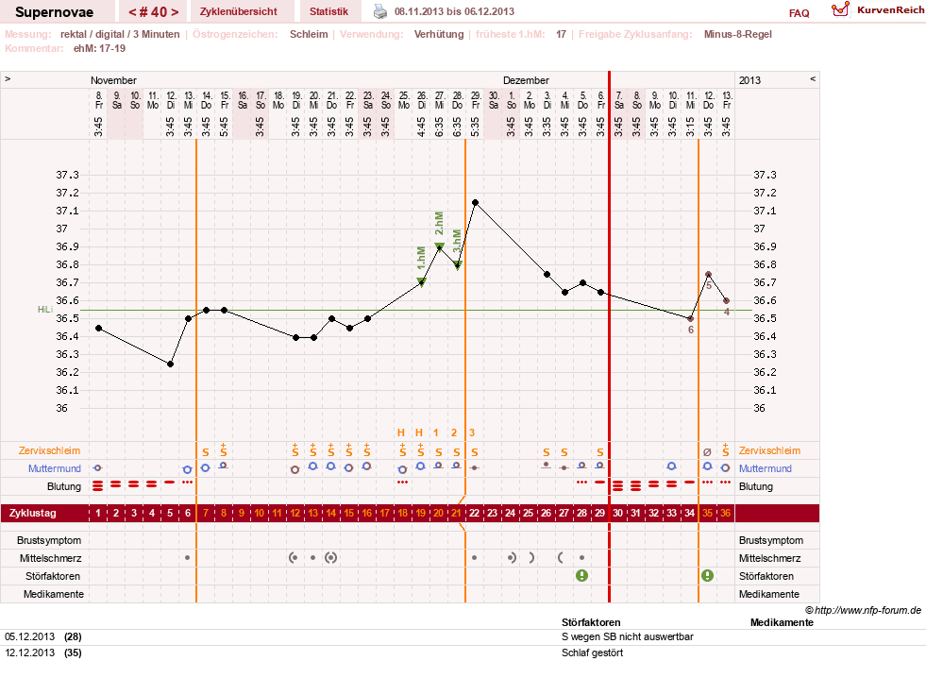
Task: Click the HiLi baseline label
Action: click(x=45, y=310)
